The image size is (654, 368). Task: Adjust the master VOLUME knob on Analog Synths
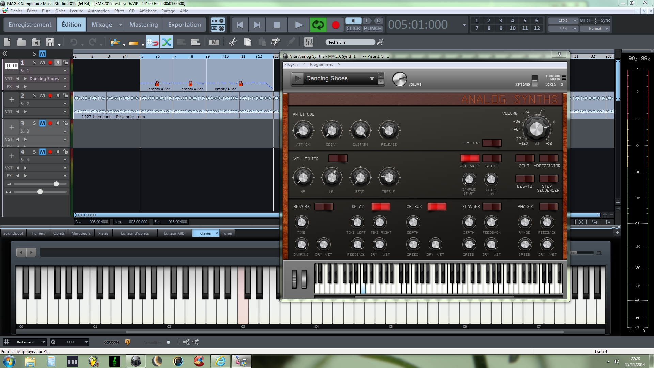pos(536,129)
